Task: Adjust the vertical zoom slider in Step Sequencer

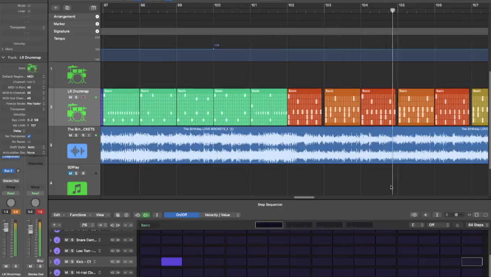Action: coord(457,215)
